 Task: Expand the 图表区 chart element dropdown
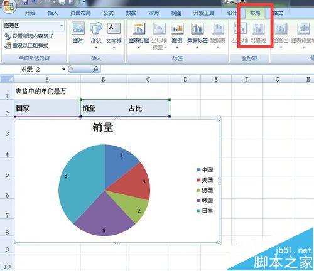coord(62,26)
